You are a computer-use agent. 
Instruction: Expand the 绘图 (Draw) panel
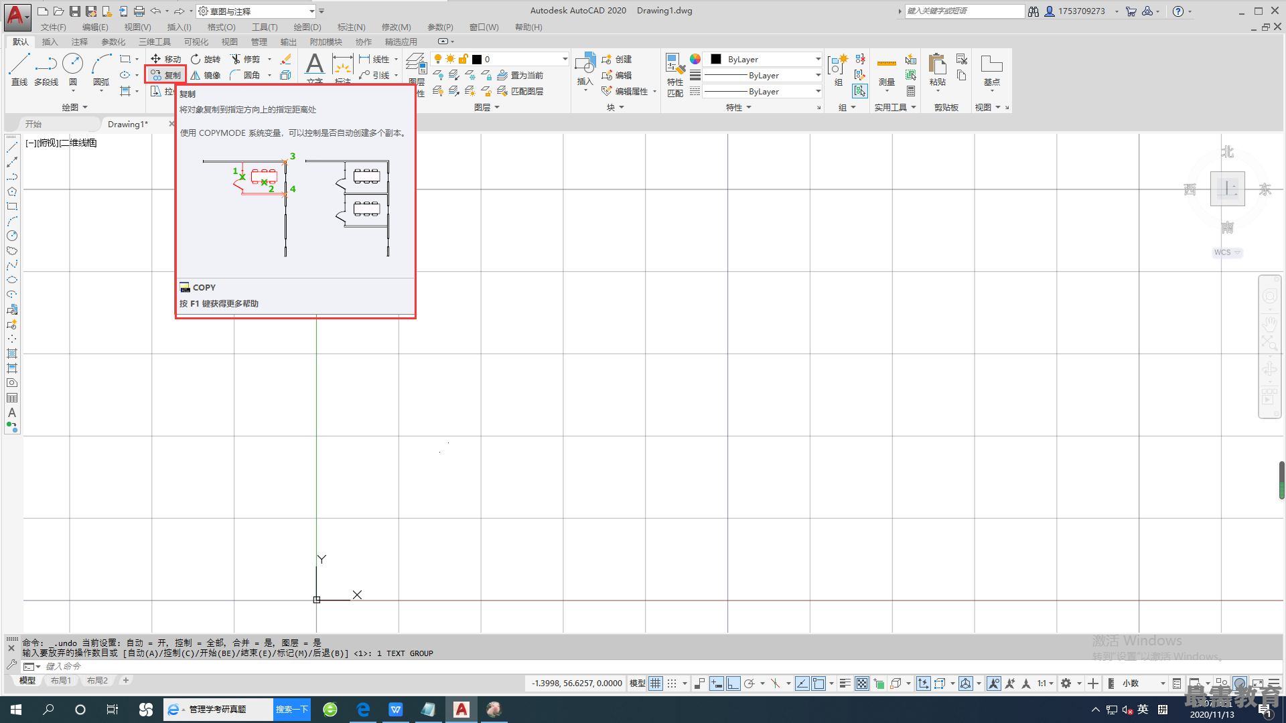[74, 107]
